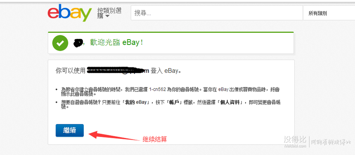Click inside the 搜尋 search field
The image size is (355, 155).
(x=217, y=13)
